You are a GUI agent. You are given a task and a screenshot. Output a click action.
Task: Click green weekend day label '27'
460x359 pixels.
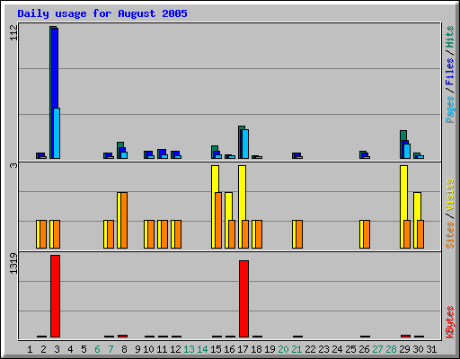click(x=377, y=349)
